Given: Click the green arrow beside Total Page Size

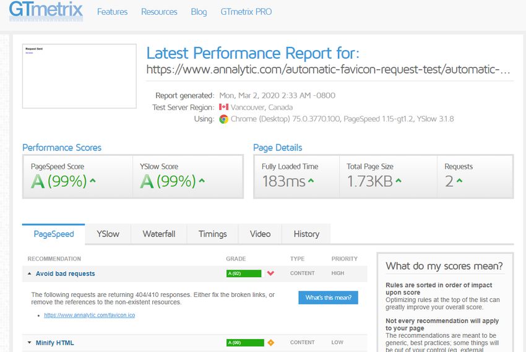Looking at the screenshot, I should pyautogui.click(x=398, y=181).
